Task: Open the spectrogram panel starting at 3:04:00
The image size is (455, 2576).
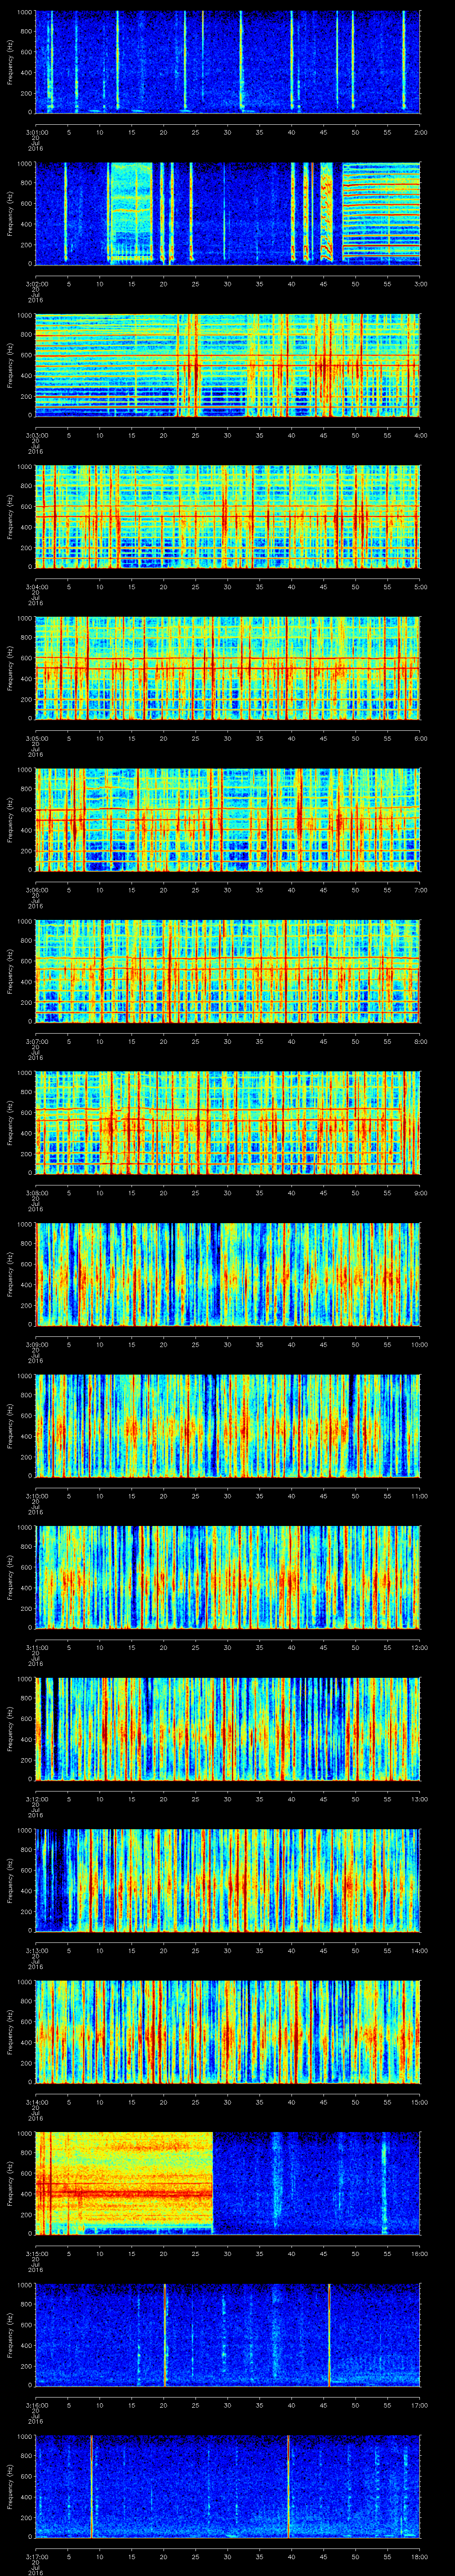Action: click(228, 516)
